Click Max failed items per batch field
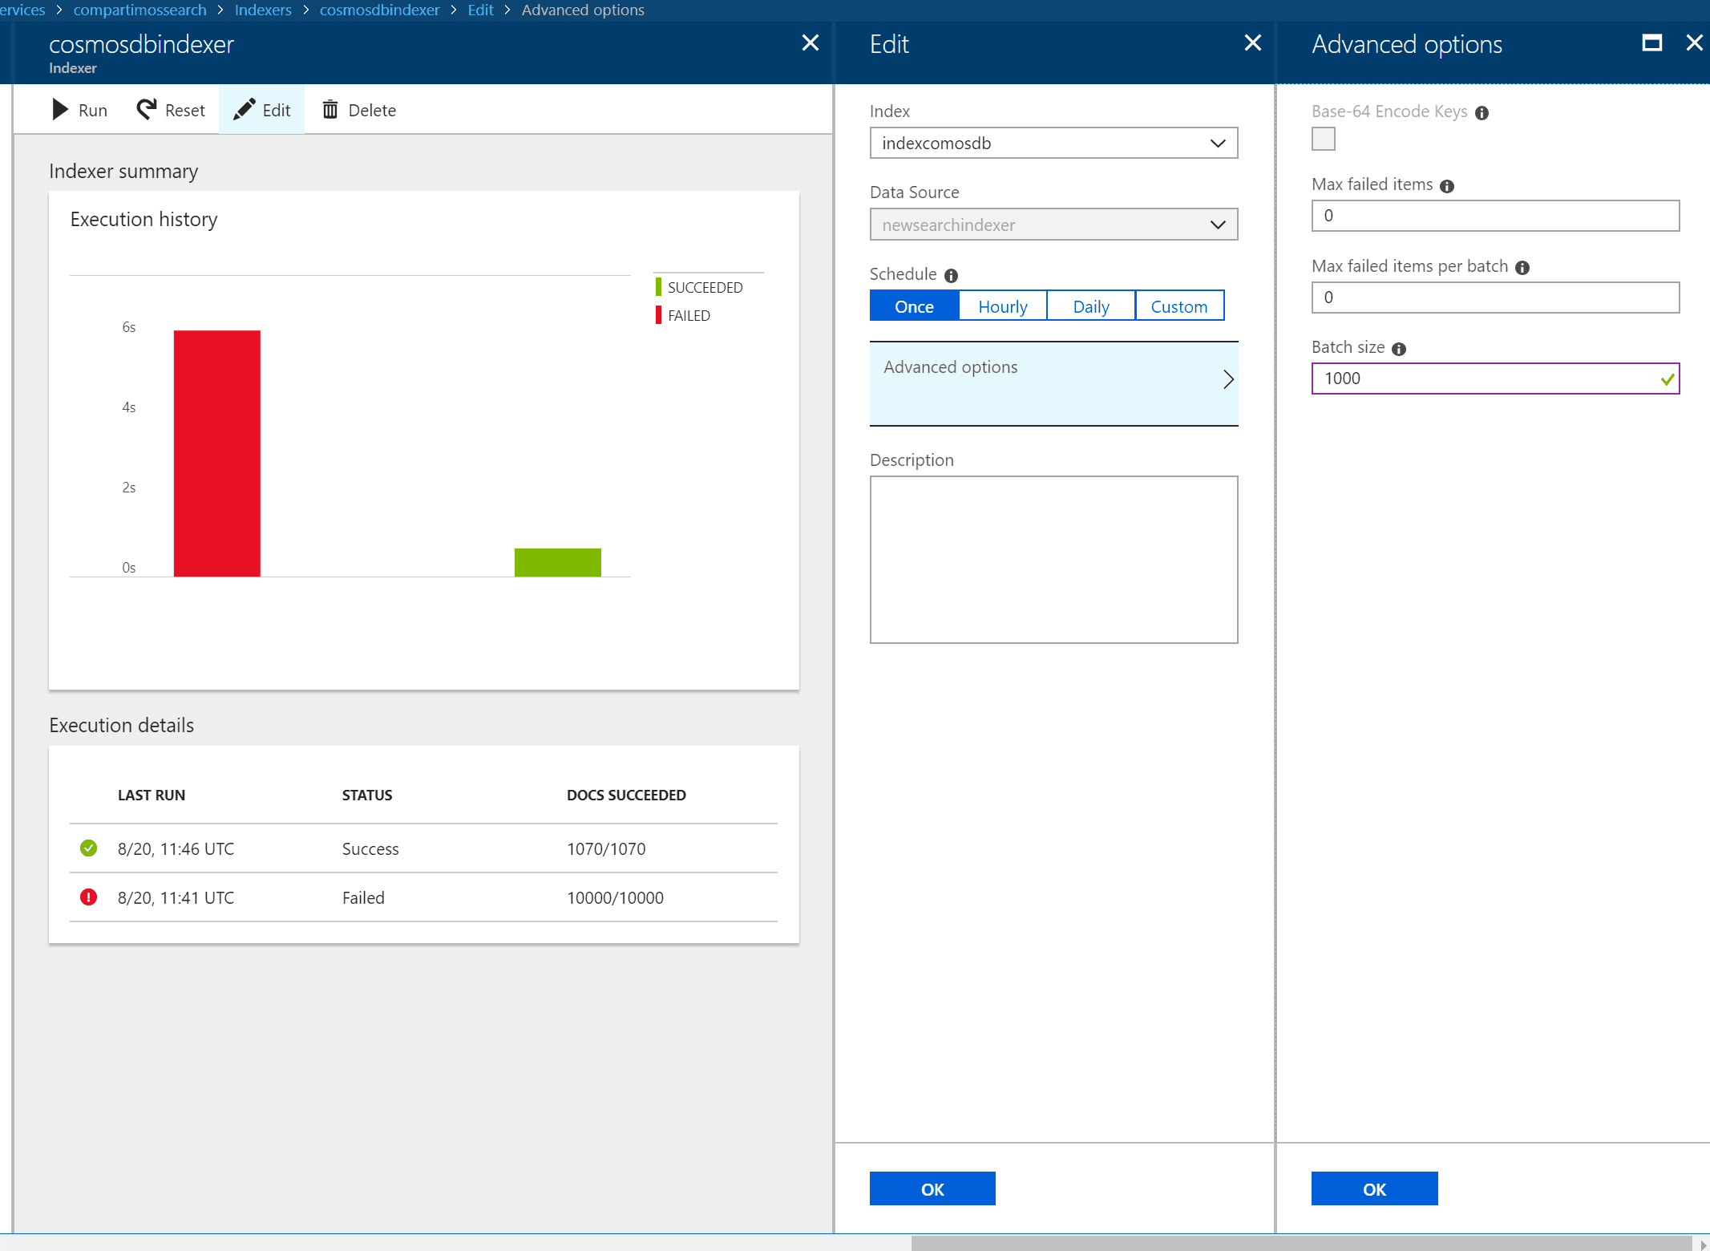The height and width of the screenshot is (1251, 1710). pos(1495,298)
